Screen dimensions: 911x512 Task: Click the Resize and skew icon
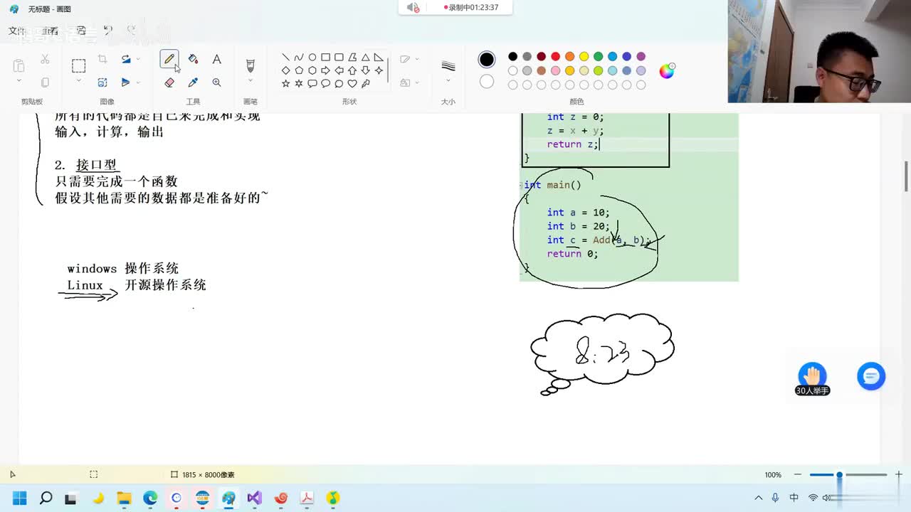pyautogui.click(x=102, y=82)
